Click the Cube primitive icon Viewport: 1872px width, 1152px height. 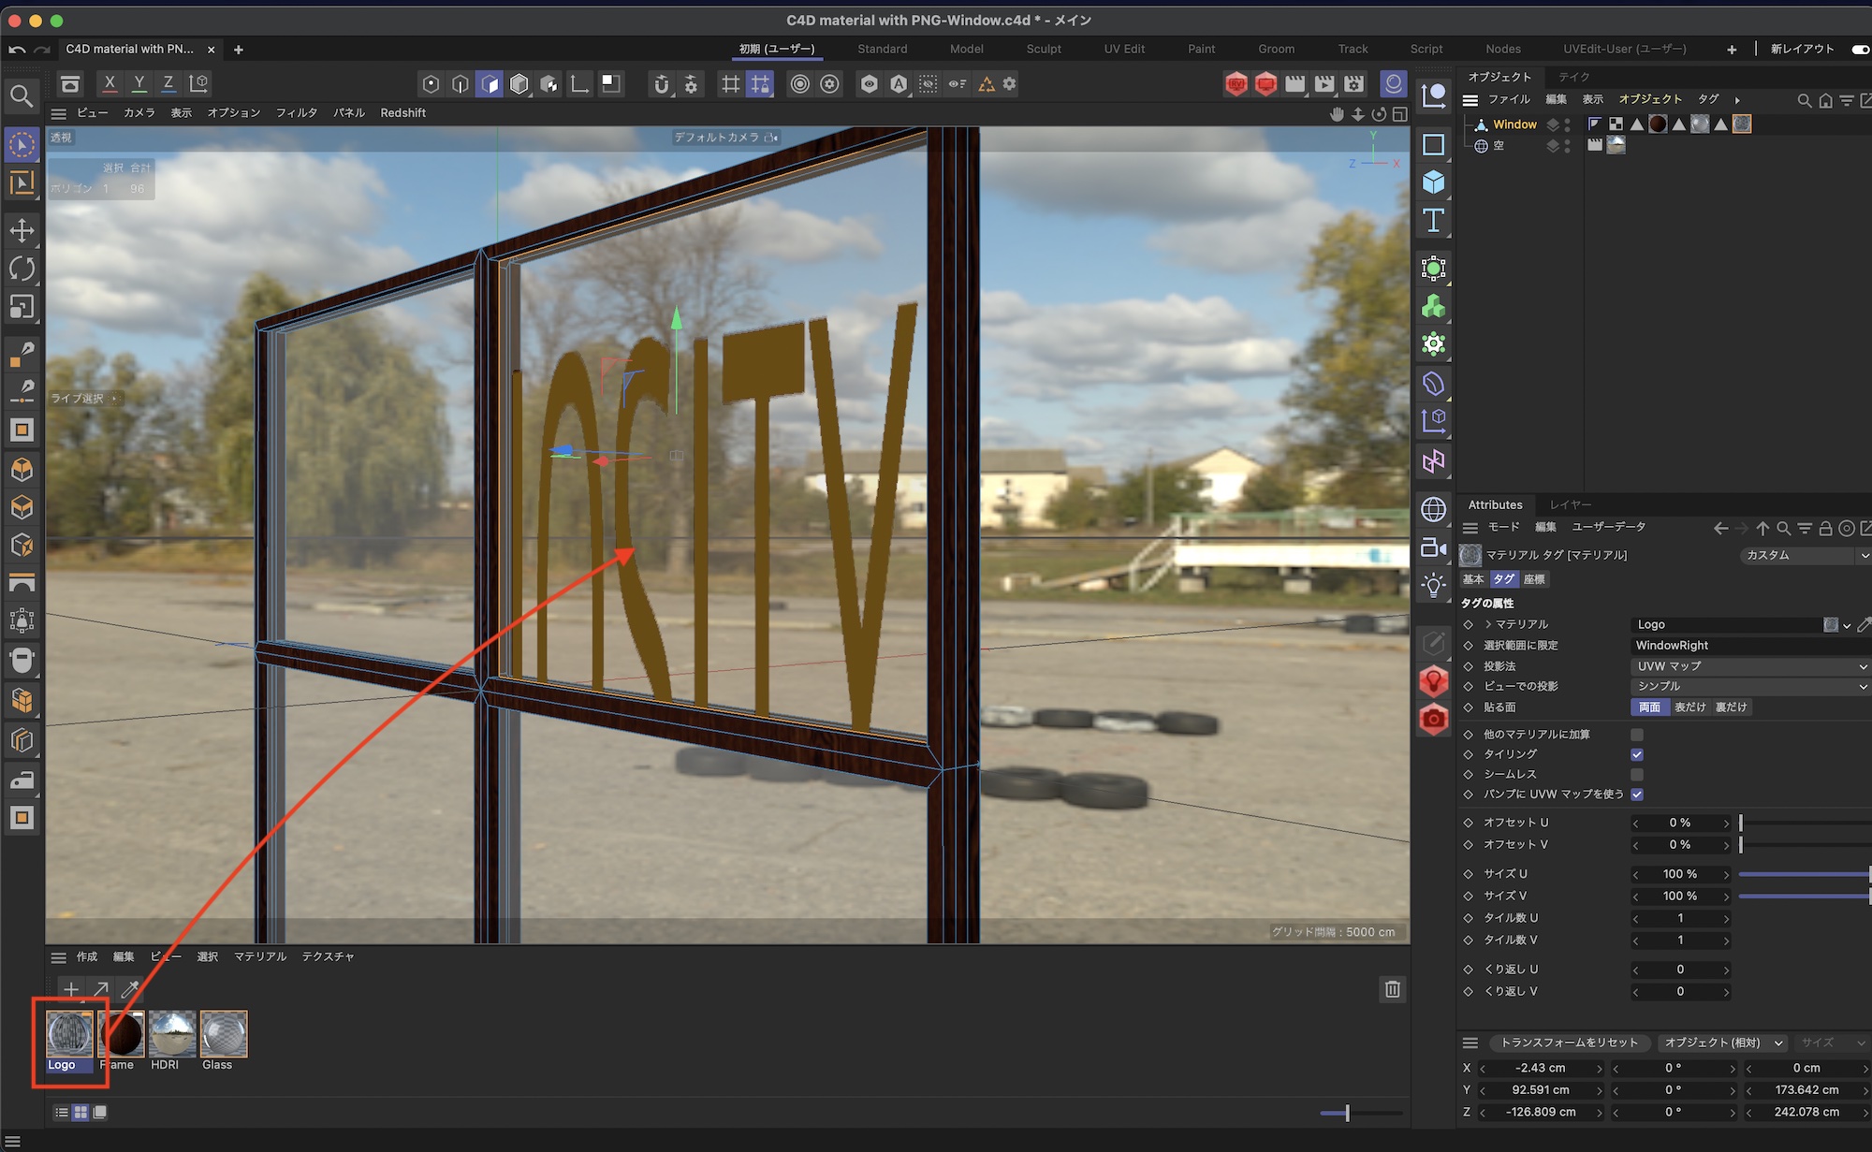tap(1433, 182)
